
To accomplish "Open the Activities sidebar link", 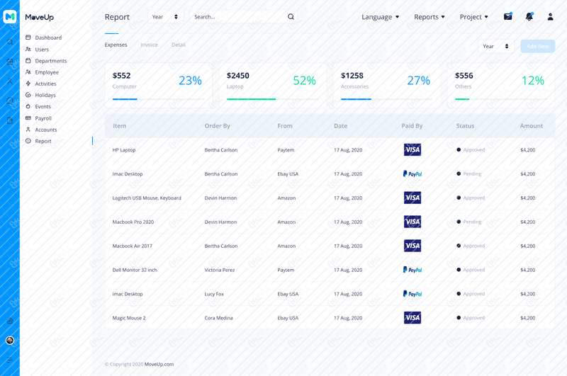I will pyautogui.click(x=45, y=84).
